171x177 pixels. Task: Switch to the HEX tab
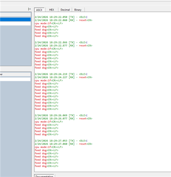click(52, 10)
